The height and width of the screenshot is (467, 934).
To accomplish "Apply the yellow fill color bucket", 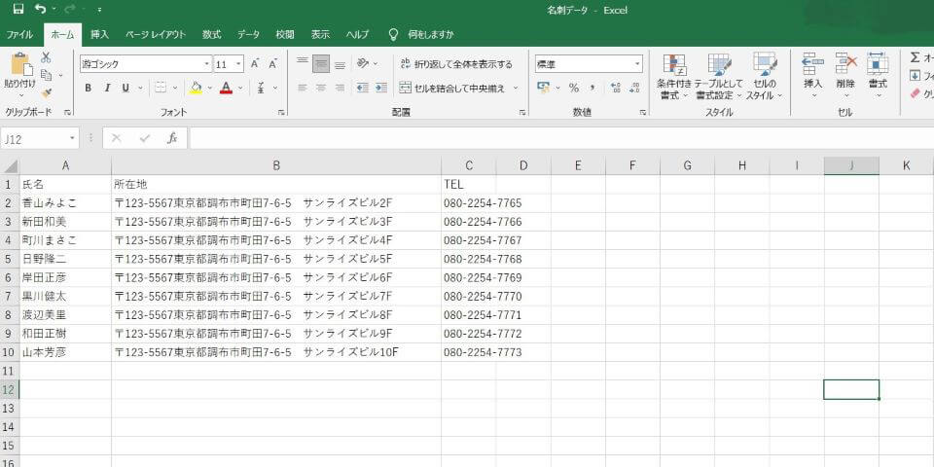I will click(x=195, y=88).
